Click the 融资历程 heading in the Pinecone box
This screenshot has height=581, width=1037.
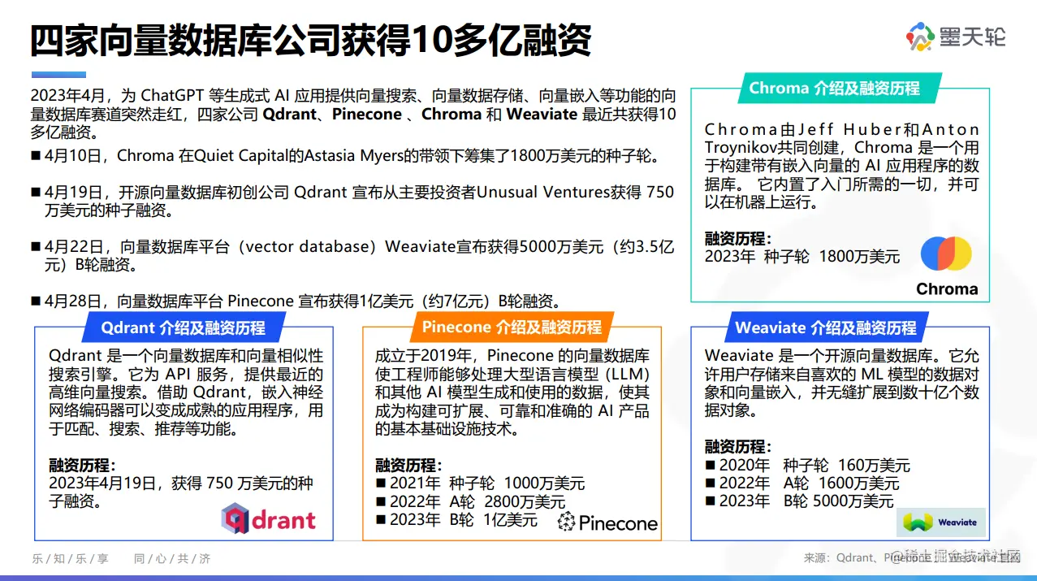point(409,466)
